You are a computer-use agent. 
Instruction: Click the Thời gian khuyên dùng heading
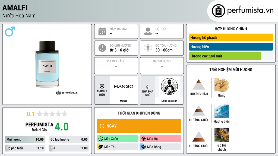point(139,113)
